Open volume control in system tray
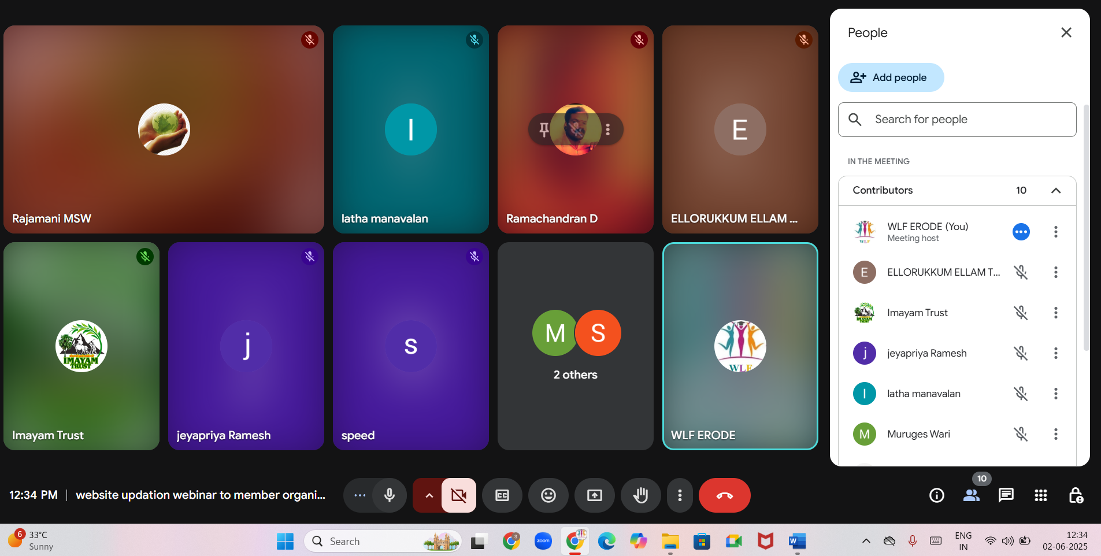 tap(1007, 541)
